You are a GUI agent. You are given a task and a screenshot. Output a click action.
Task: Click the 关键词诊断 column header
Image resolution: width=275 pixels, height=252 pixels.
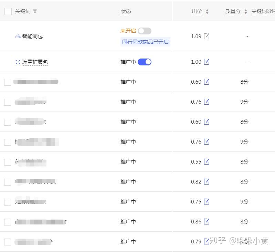[263, 11]
